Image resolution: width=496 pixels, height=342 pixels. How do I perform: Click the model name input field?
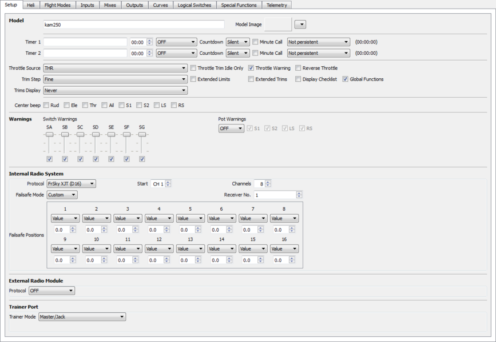(x=134, y=25)
